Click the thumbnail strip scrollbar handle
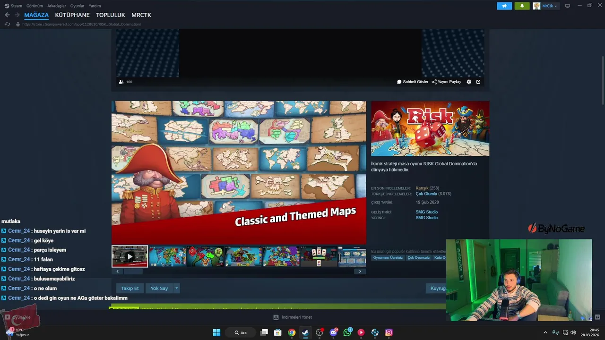 (x=133, y=272)
